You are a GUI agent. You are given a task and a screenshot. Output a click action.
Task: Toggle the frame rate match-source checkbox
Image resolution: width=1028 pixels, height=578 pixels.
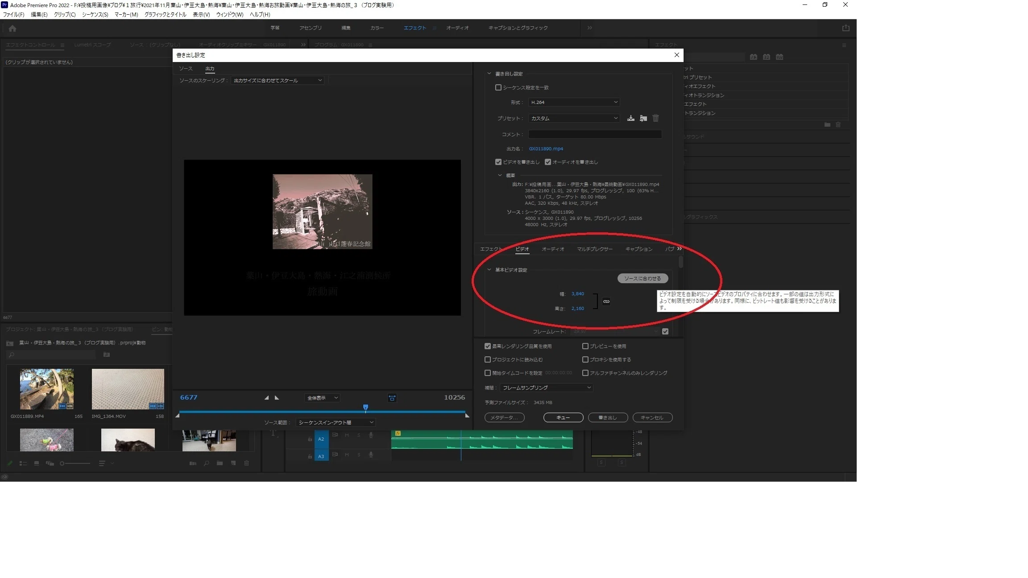click(x=665, y=331)
